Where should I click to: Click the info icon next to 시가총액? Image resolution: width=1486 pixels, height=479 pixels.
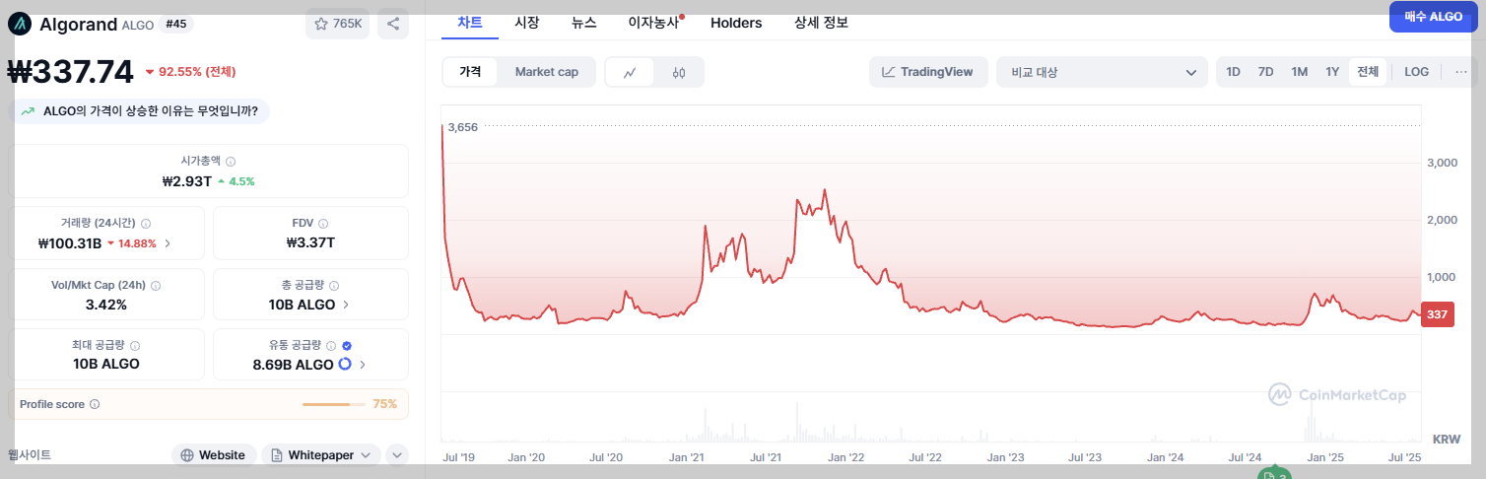click(x=231, y=161)
